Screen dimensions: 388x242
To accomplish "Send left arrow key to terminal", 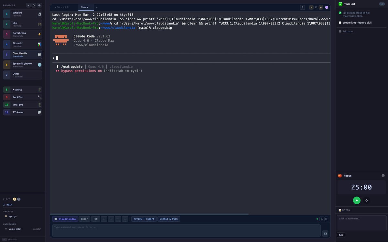I will [x=104, y=219].
